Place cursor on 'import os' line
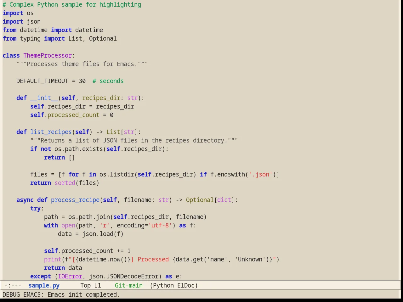Image resolution: width=403 pixels, height=302 pixels. (18, 13)
